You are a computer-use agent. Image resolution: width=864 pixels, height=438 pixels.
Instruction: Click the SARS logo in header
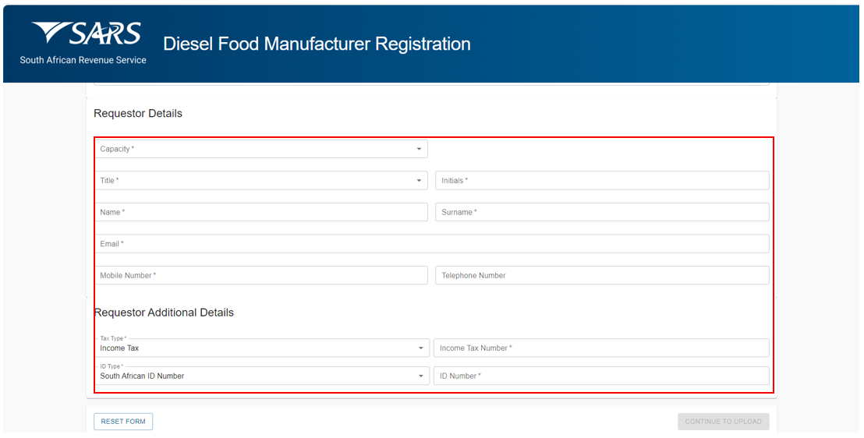tap(83, 43)
